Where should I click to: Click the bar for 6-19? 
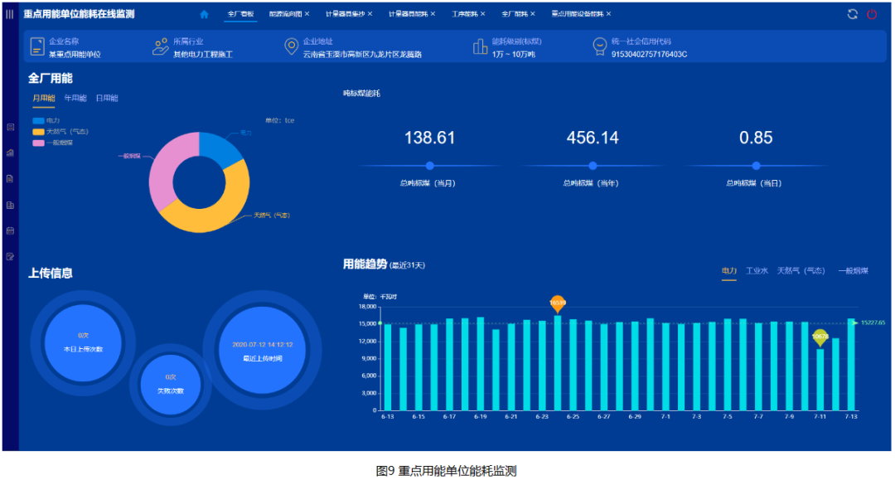(x=481, y=364)
